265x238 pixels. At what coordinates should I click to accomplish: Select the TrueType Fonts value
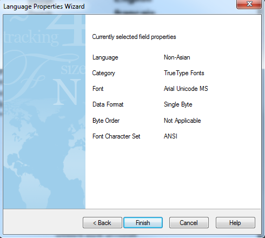[184, 73]
